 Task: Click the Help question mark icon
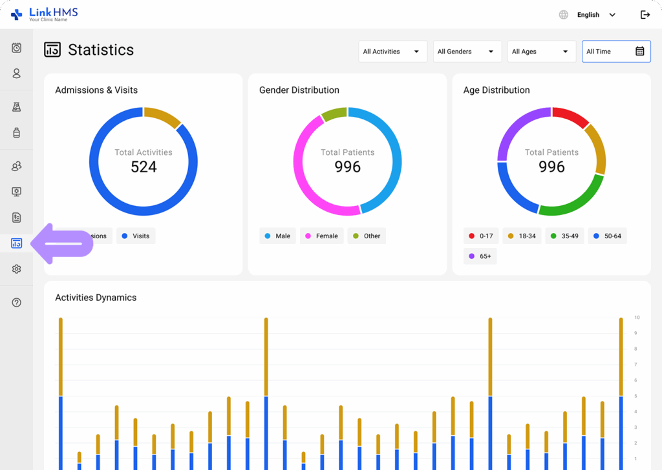tap(16, 301)
